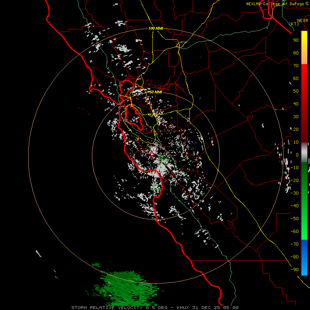Click the "50 NMI" range ring label
Screen dimensions: 310x310
click(156, 92)
